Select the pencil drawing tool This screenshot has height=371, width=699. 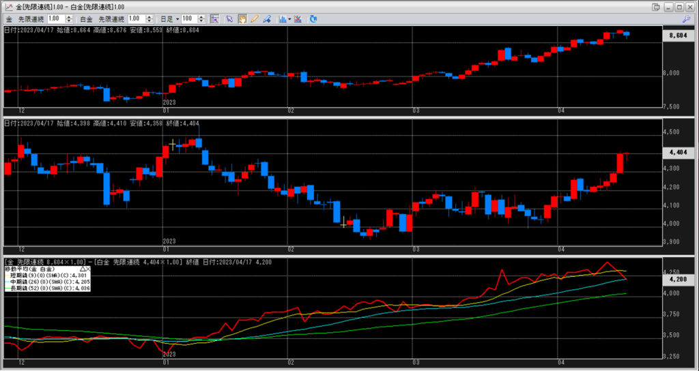coord(254,19)
